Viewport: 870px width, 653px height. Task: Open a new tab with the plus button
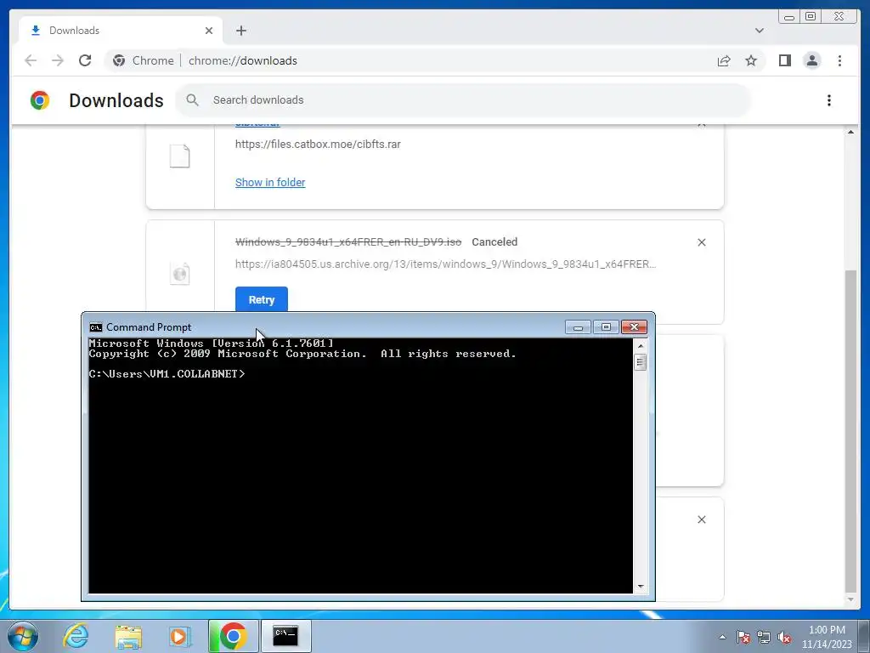point(240,31)
